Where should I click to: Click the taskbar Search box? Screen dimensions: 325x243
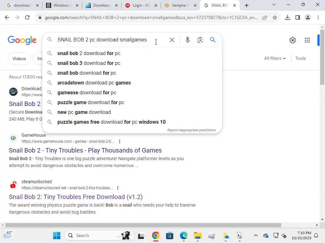click(99, 235)
